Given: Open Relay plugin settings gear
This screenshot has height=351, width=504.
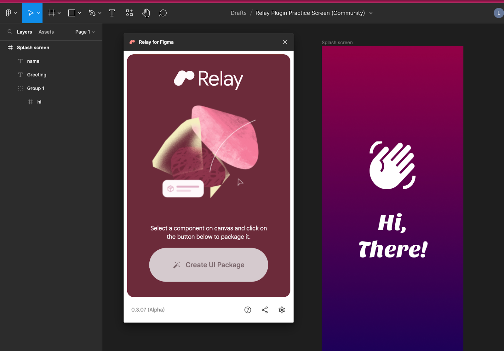Looking at the screenshot, I should tap(282, 310).
